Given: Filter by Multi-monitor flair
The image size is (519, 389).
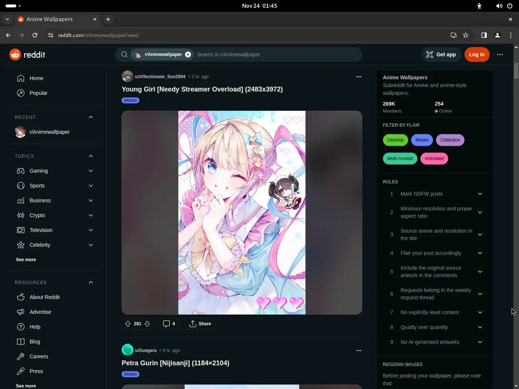Looking at the screenshot, I should [x=400, y=159].
